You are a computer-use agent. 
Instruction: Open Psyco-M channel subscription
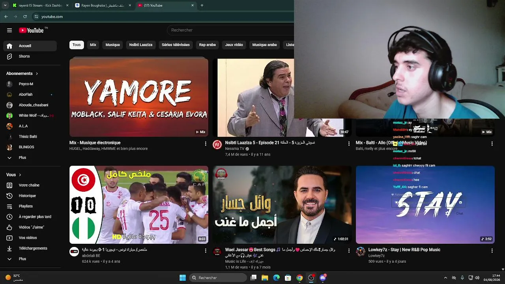click(30, 84)
